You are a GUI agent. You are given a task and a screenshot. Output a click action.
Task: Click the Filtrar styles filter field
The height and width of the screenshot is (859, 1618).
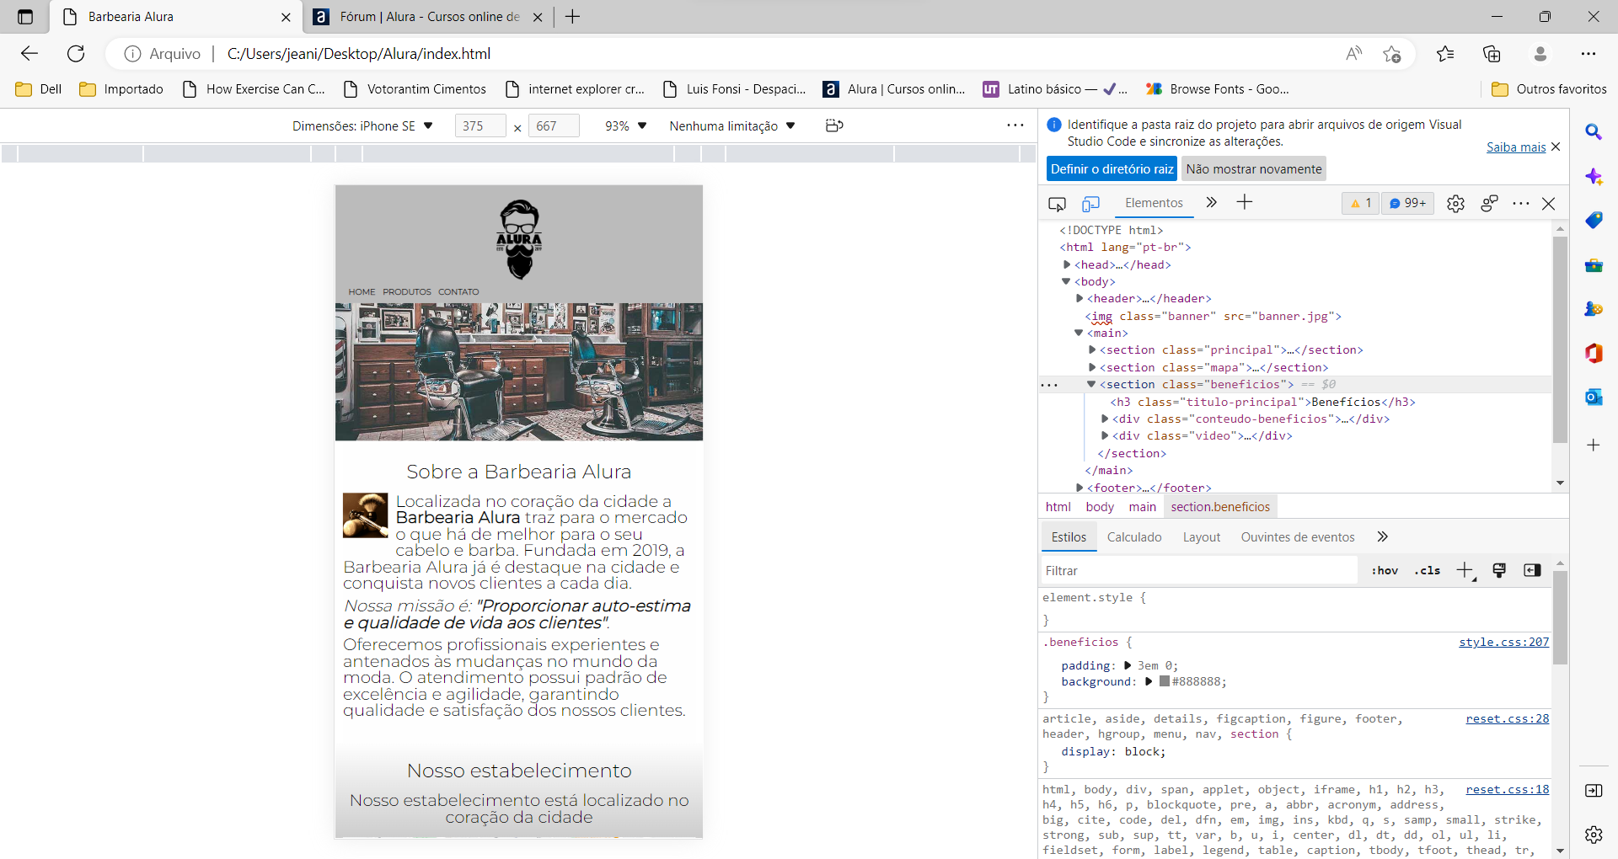coord(1200,570)
